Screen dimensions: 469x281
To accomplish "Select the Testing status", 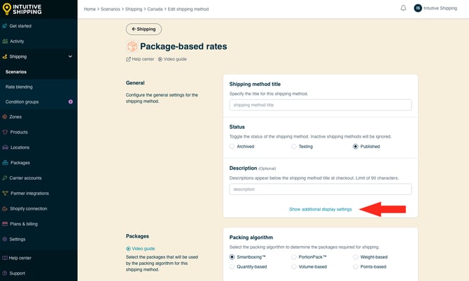I will click(x=294, y=146).
